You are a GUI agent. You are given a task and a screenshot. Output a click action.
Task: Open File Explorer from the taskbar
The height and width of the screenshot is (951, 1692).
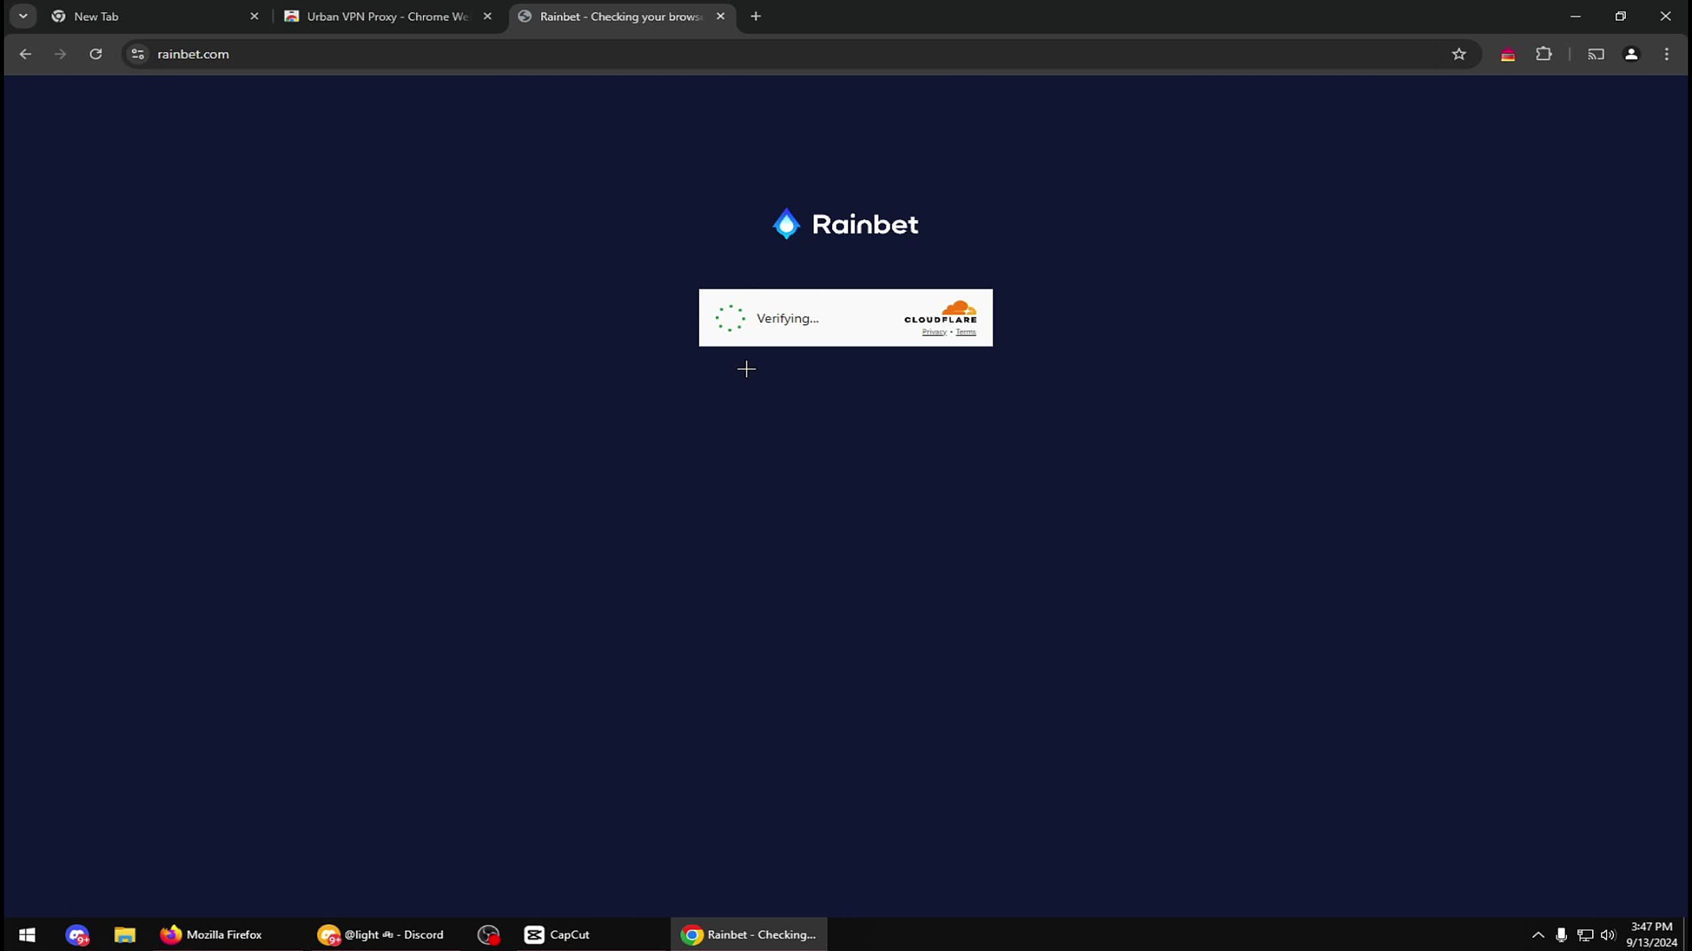point(124,934)
